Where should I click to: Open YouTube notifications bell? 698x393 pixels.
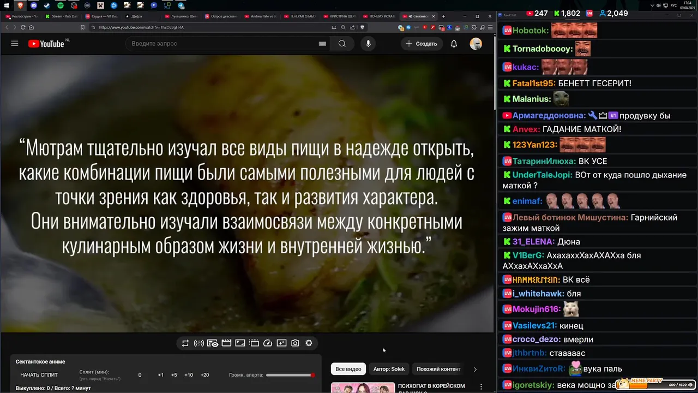click(454, 44)
